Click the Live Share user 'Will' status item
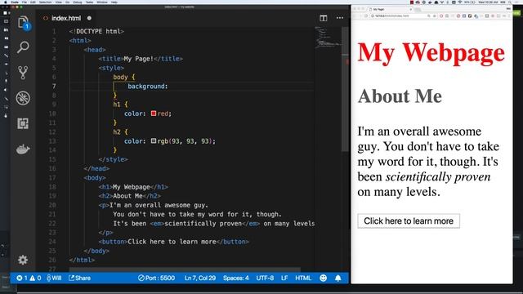523x294 pixels. coord(54,278)
